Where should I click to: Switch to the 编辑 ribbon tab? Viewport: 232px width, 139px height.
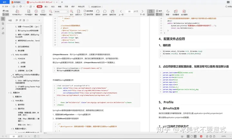click(x=60, y=6)
